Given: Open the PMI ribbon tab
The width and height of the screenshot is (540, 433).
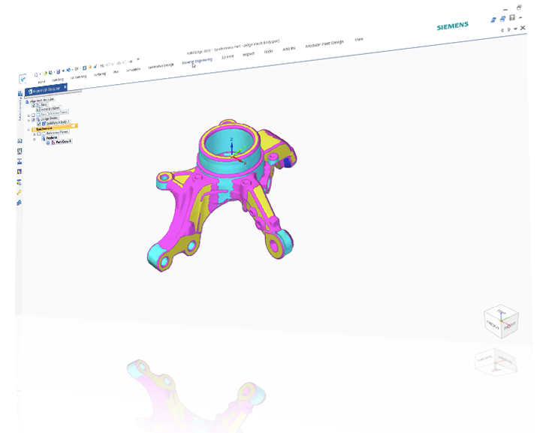Looking at the screenshot, I should click(116, 72).
